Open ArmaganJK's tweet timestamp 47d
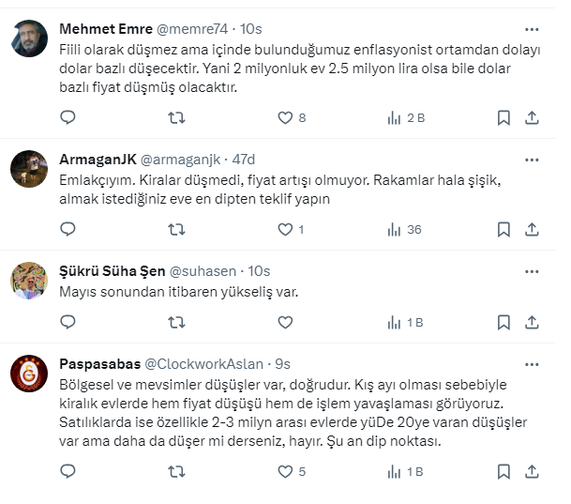This screenshot has width=571, height=504. pyautogui.click(x=243, y=160)
